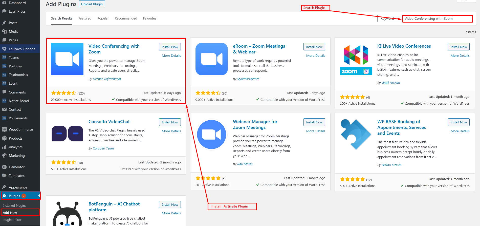Click the Teams RS icon

point(4,58)
